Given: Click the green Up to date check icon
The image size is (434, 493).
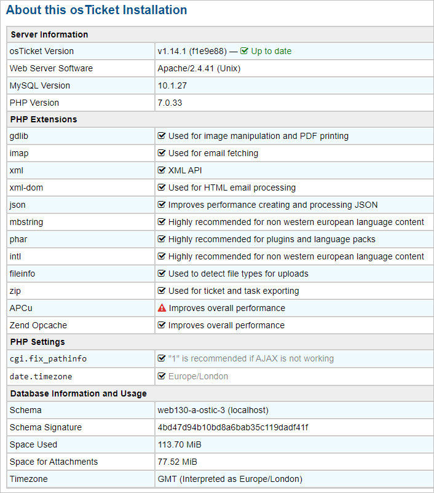Looking at the screenshot, I should (244, 51).
